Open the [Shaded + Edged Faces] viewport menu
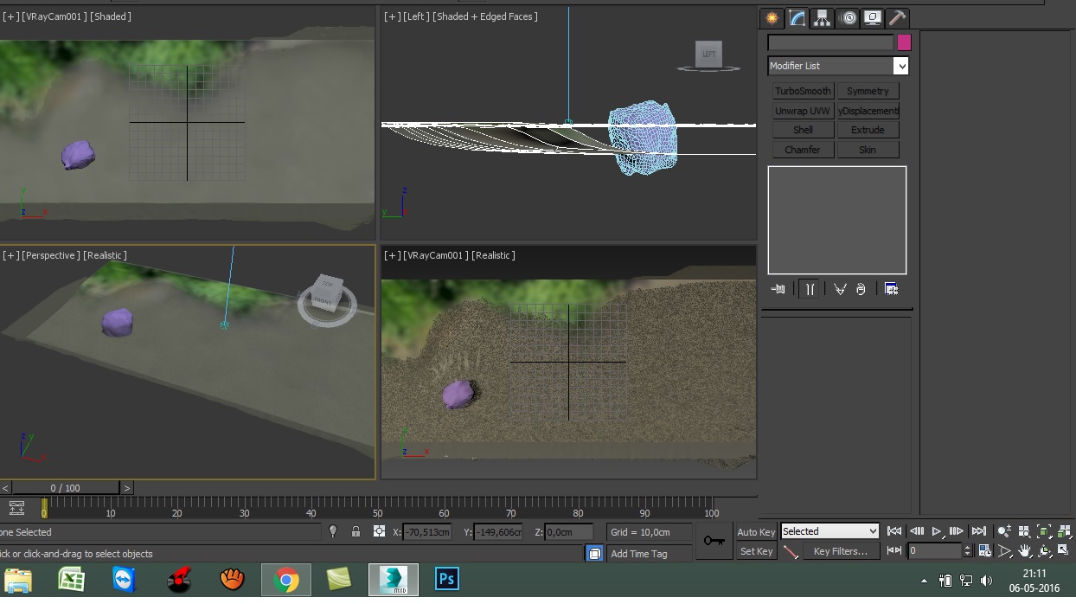Screen dimensions: 1076x604 (x=484, y=16)
